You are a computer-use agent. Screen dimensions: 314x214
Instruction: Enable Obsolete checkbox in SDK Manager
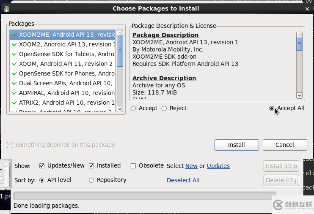[x=133, y=166]
